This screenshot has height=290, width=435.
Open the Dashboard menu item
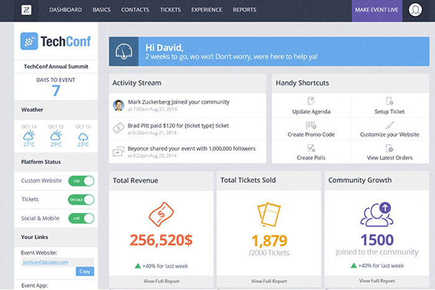[65, 10]
